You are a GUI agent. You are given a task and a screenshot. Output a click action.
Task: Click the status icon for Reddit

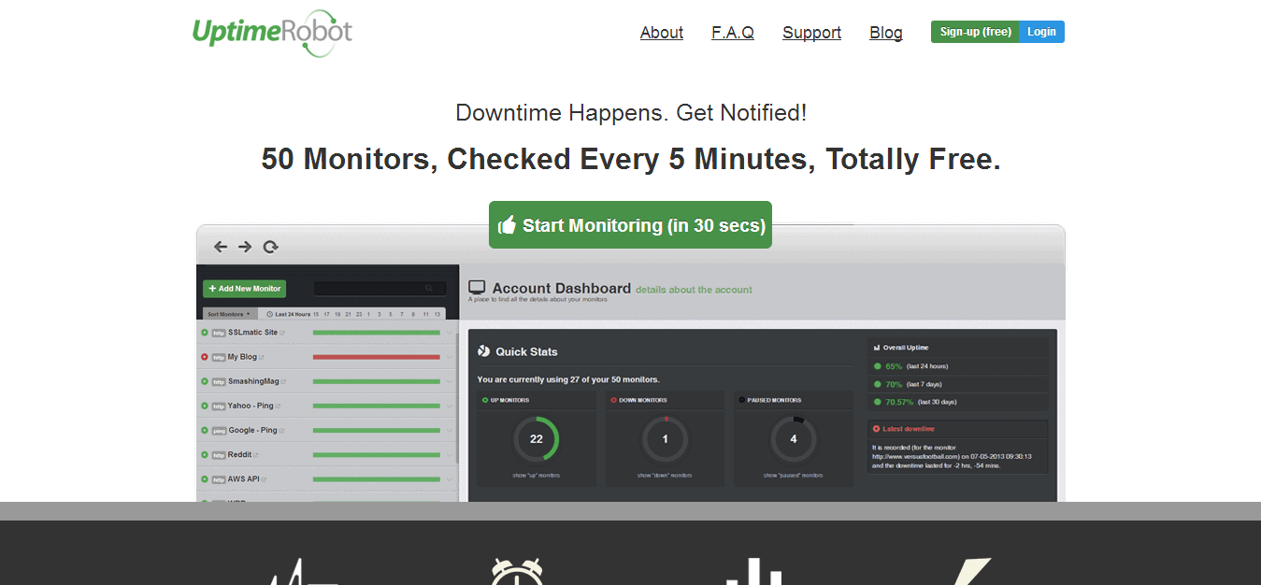tap(205, 454)
